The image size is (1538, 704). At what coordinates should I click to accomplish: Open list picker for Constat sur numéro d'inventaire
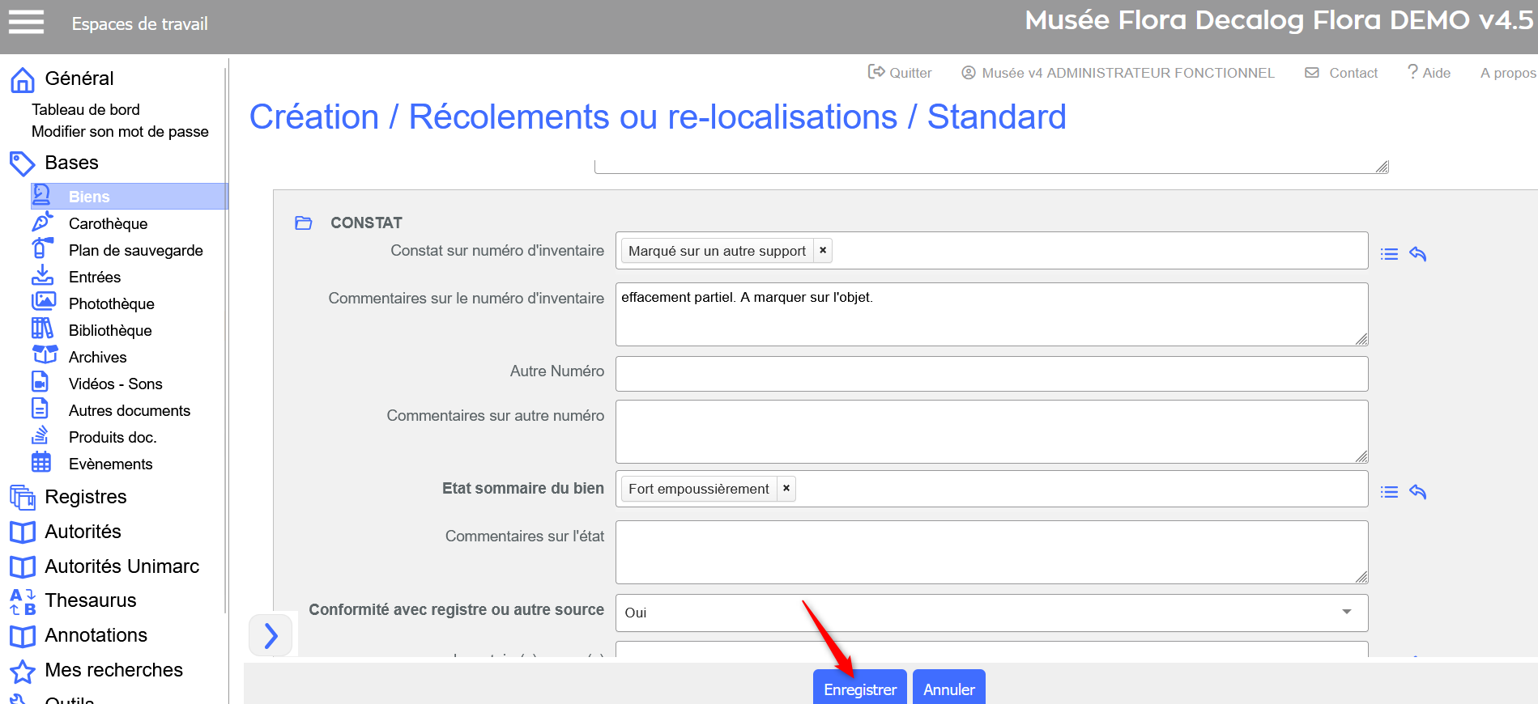1389,254
